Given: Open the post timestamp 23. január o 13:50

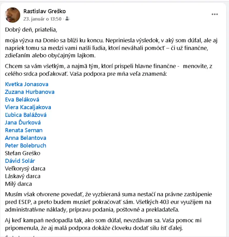Looking at the screenshot, I should click(42, 19).
